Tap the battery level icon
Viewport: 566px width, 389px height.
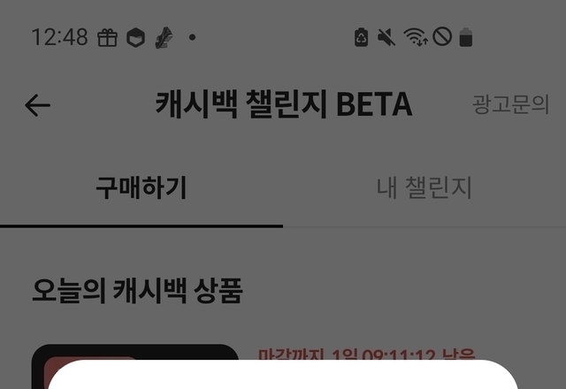(x=466, y=37)
